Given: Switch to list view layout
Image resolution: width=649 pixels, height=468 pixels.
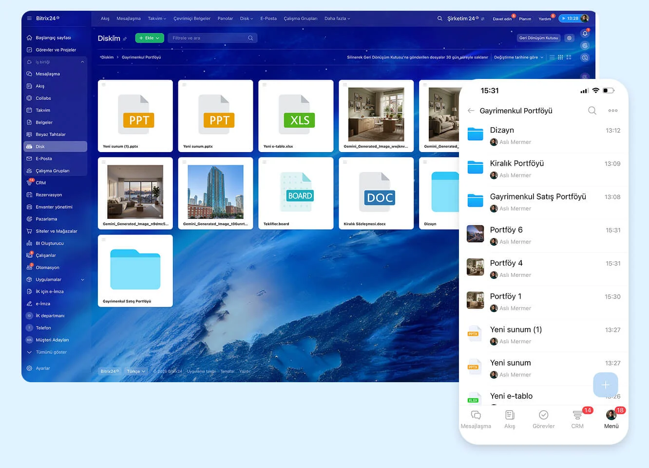Looking at the screenshot, I should point(552,58).
